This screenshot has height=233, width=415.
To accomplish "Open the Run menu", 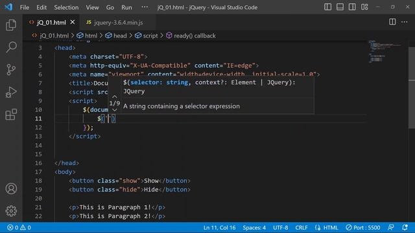I will (126, 7).
